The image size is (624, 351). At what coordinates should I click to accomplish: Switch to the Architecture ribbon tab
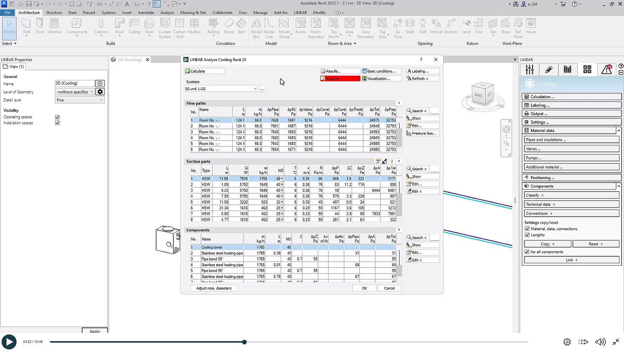tap(29, 12)
